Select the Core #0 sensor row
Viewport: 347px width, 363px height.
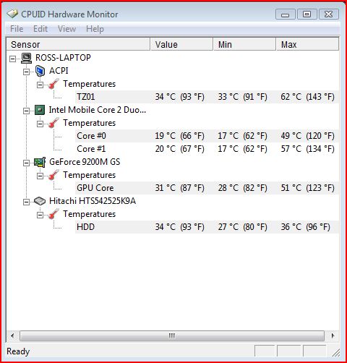point(207,136)
